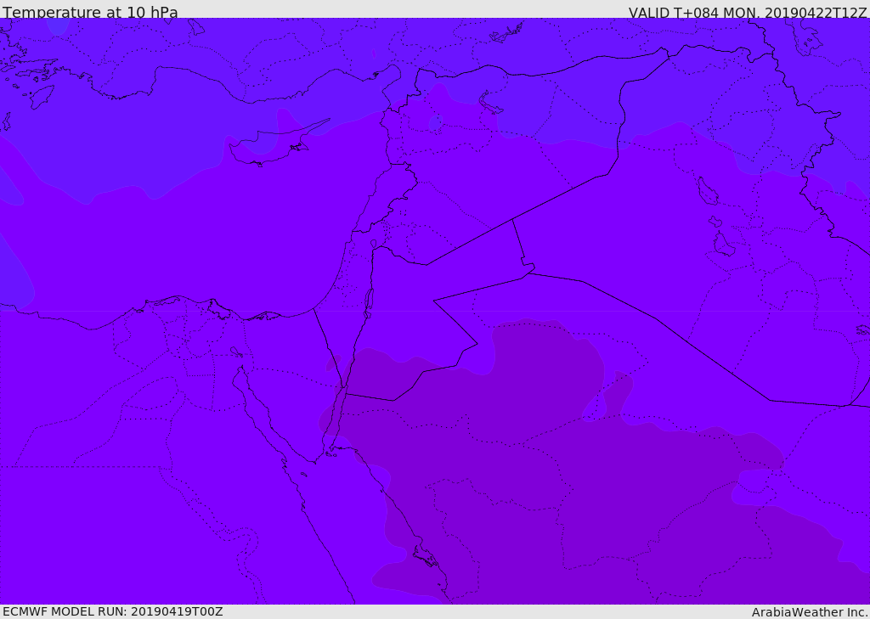The width and height of the screenshot is (870, 619).
Task: Click the 'ArabiaWeather Inc' credit text
Action: coord(810,612)
